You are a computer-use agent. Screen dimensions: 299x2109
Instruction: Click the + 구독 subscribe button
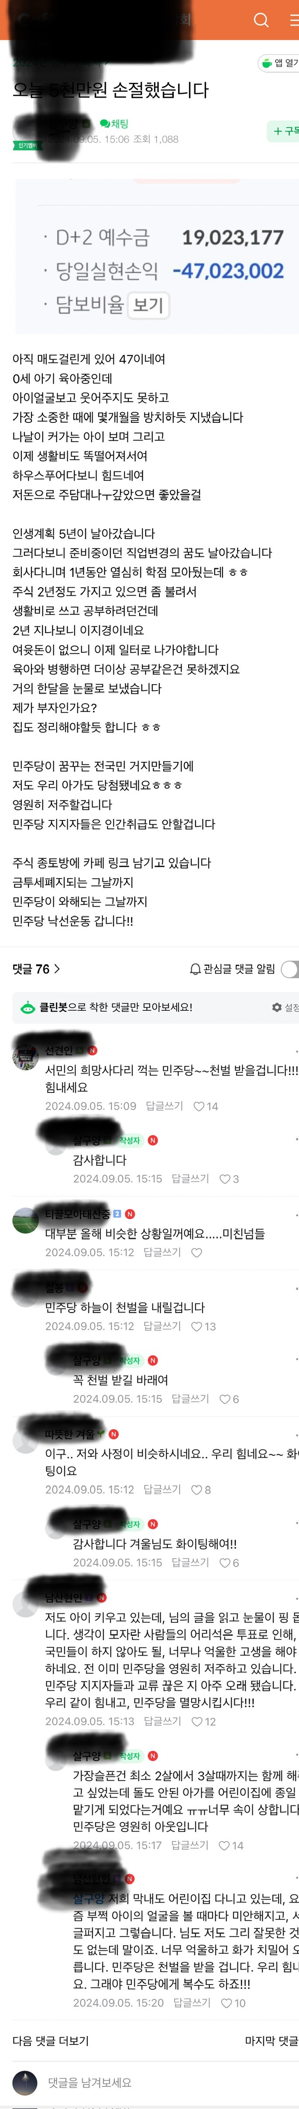(x=284, y=131)
